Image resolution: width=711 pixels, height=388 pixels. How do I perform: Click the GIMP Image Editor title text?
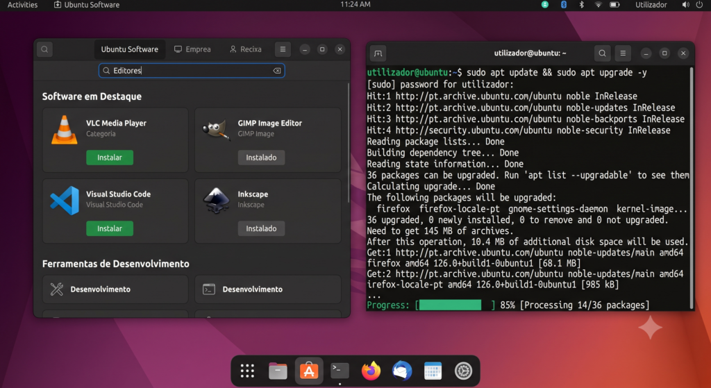(270, 123)
